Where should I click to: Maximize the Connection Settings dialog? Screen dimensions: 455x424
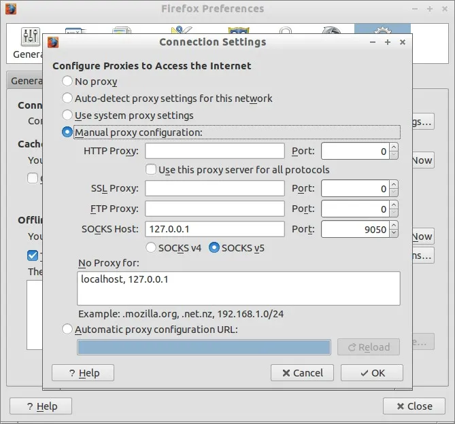(x=388, y=42)
